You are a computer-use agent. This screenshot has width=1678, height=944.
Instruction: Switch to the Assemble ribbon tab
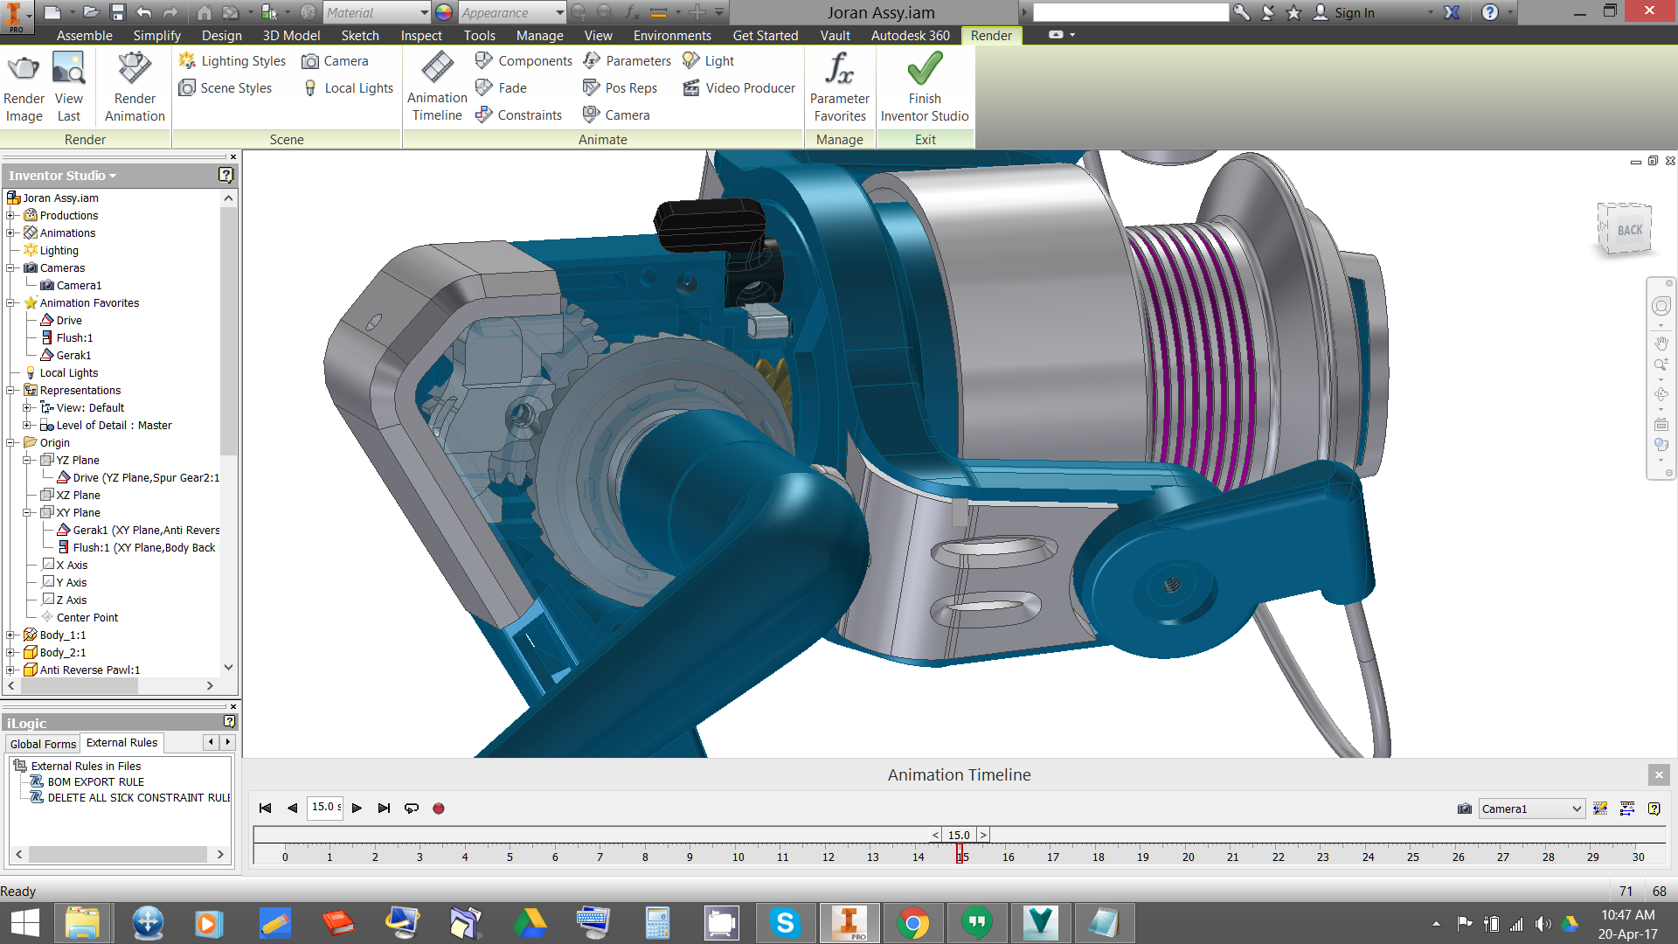coord(85,36)
